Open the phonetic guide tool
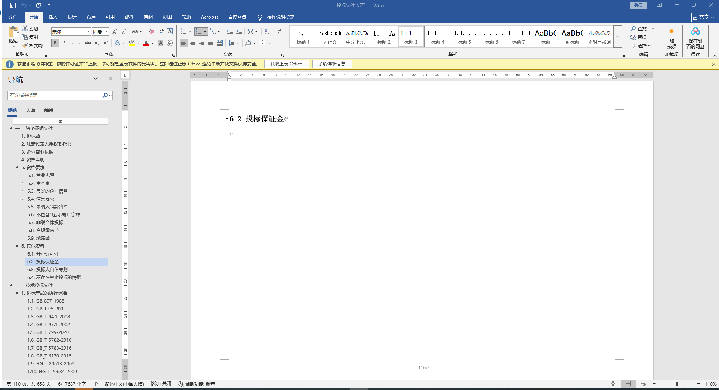This screenshot has height=390, width=719. coord(161,32)
